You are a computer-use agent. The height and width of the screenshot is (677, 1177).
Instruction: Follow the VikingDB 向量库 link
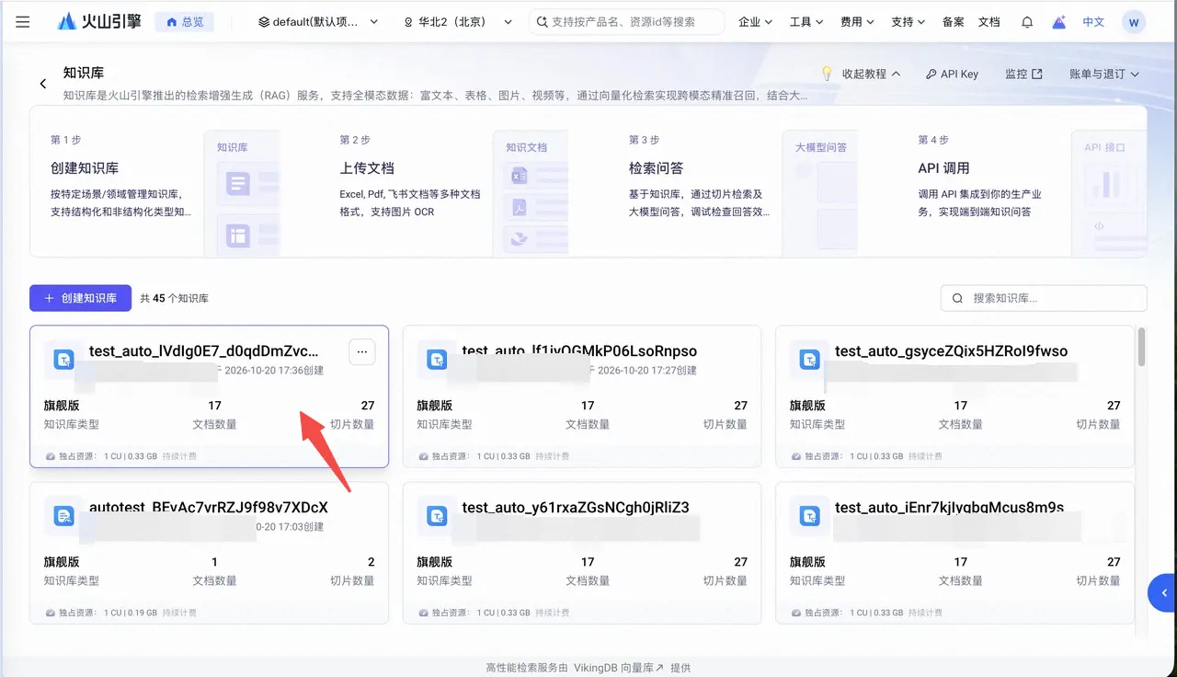(x=619, y=668)
